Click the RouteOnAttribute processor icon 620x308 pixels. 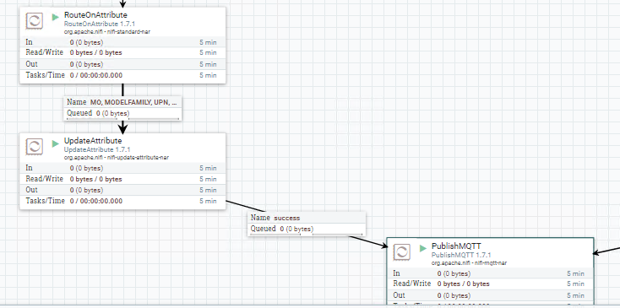pyautogui.click(x=35, y=20)
